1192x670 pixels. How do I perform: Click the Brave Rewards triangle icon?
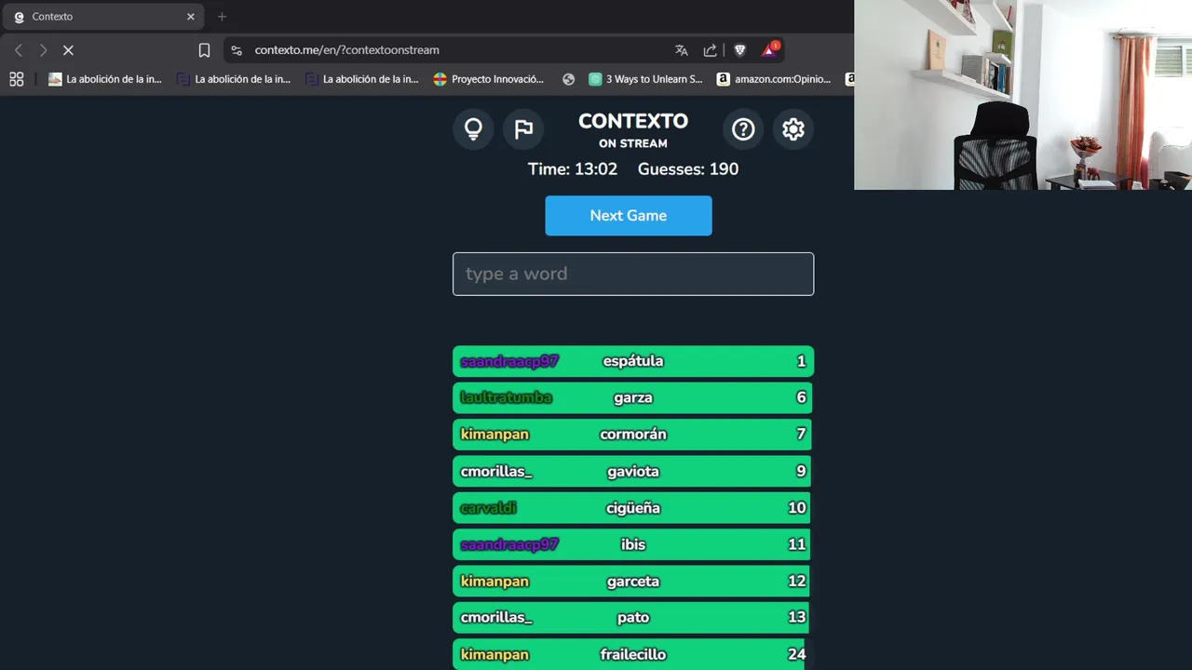click(x=769, y=49)
